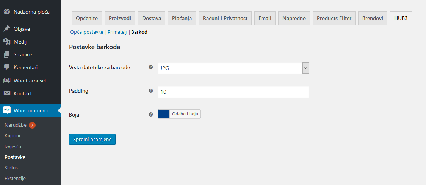
Task: Open the barcode file type dropdown
Action: point(233,68)
